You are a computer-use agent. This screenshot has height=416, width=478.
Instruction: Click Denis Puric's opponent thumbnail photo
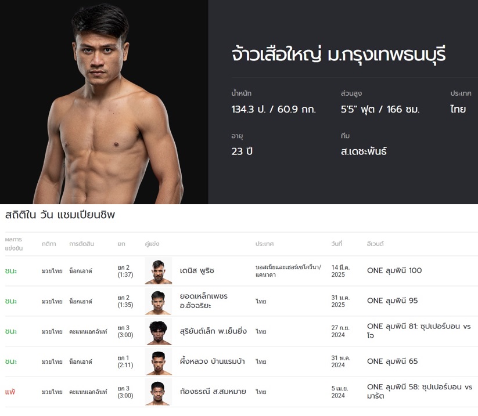(159, 271)
